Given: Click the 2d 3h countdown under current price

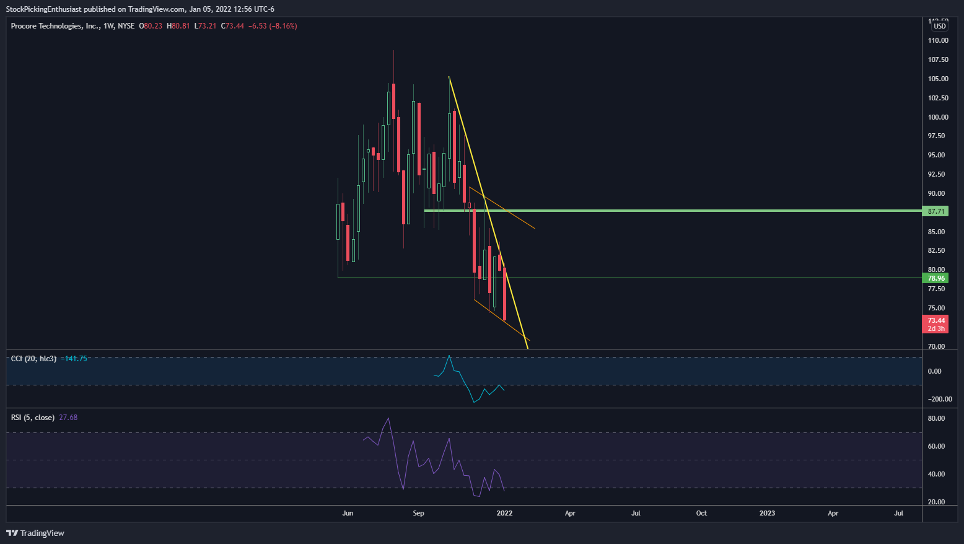Looking at the screenshot, I should click(x=936, y=328).
